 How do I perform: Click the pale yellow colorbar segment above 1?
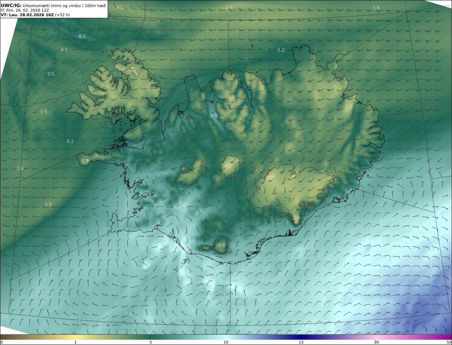[76, 337]
